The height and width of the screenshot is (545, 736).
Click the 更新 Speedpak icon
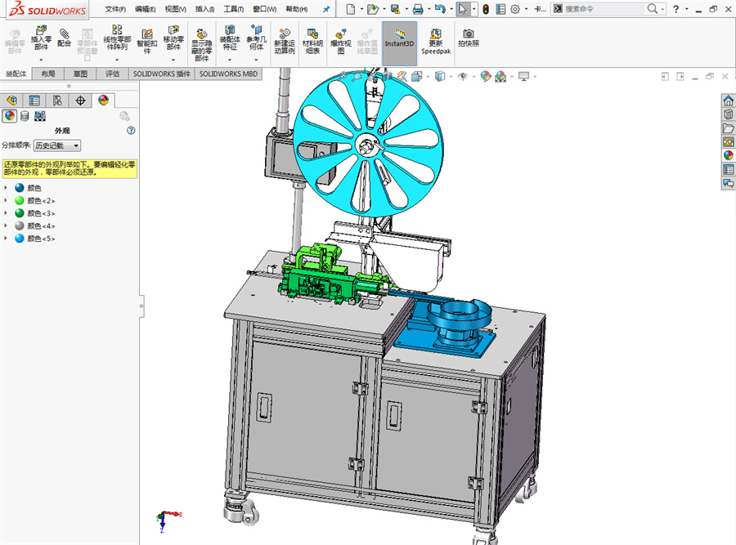pos(436,33)
